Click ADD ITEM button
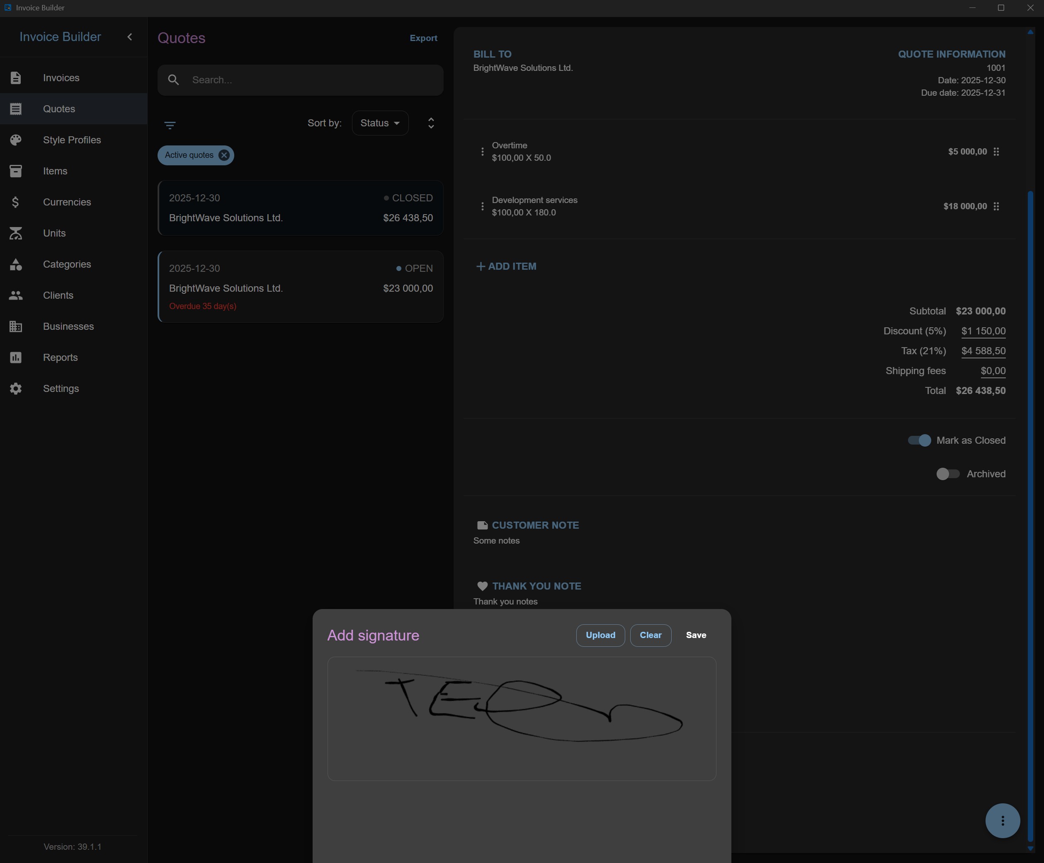1044x863 pixels. click(506, 266)
